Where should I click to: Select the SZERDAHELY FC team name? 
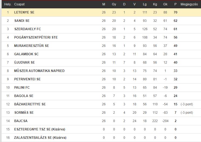[x=28, y=29]
